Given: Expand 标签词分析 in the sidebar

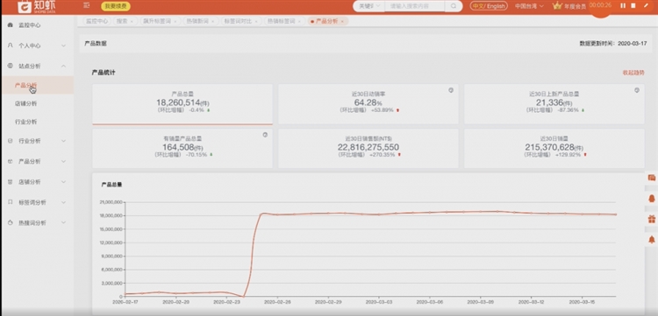Looking at the screenshot, I should coord(37,202).
